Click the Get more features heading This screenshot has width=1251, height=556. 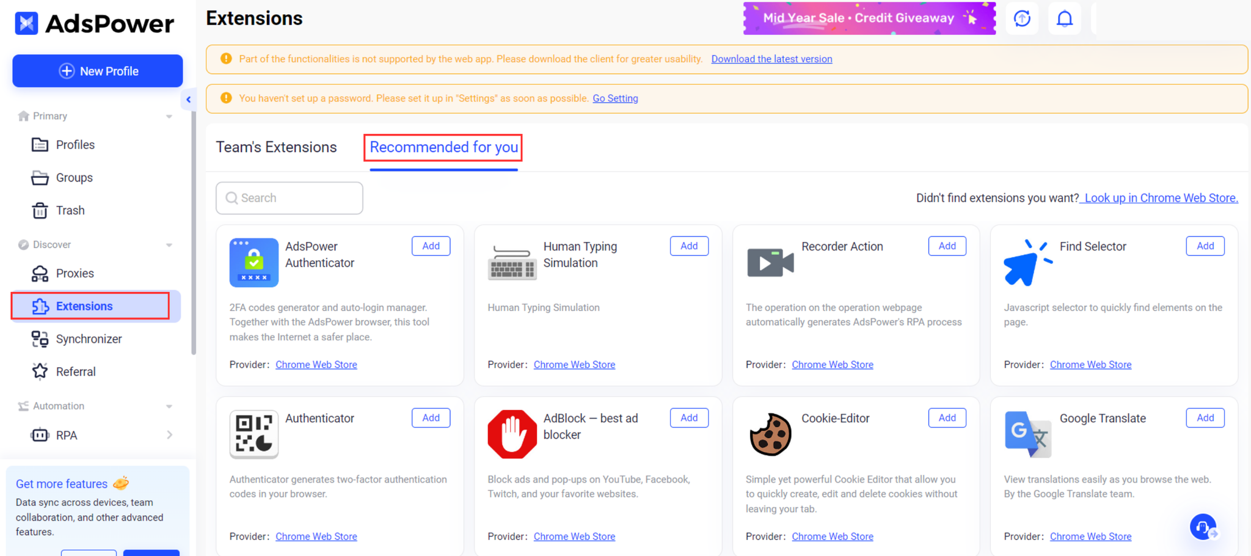click(x=62, y=484)
